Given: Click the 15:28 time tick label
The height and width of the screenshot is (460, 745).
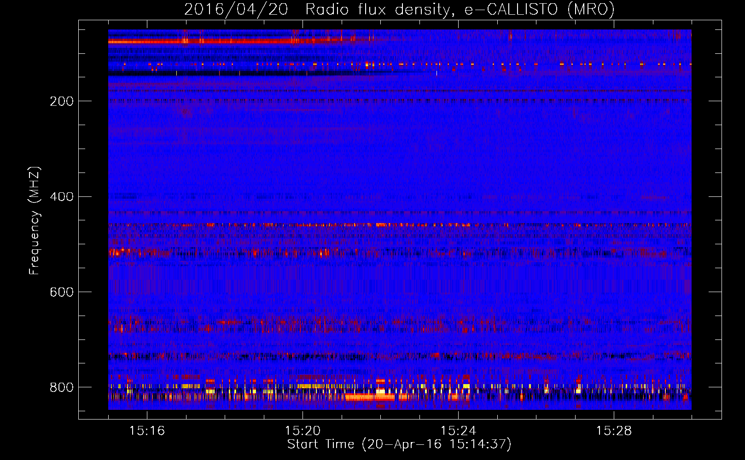Looking at the screenshot, I should 614,431.
